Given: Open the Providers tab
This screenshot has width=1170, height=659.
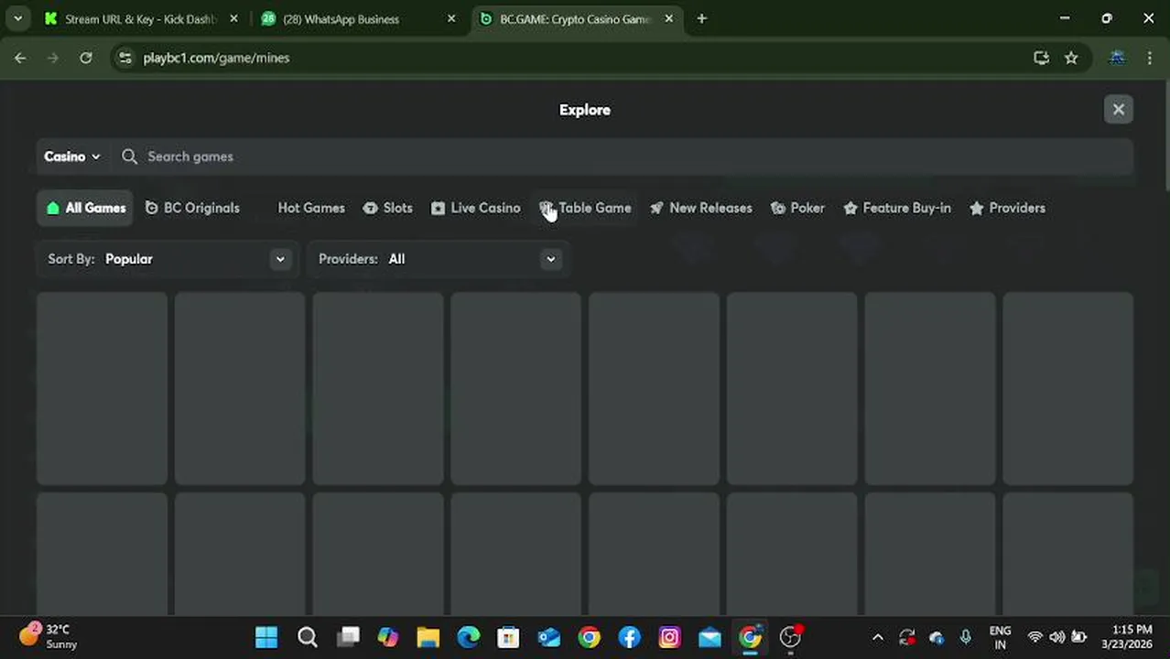Looking at the screenshot, I should (x=1007, y=208).
